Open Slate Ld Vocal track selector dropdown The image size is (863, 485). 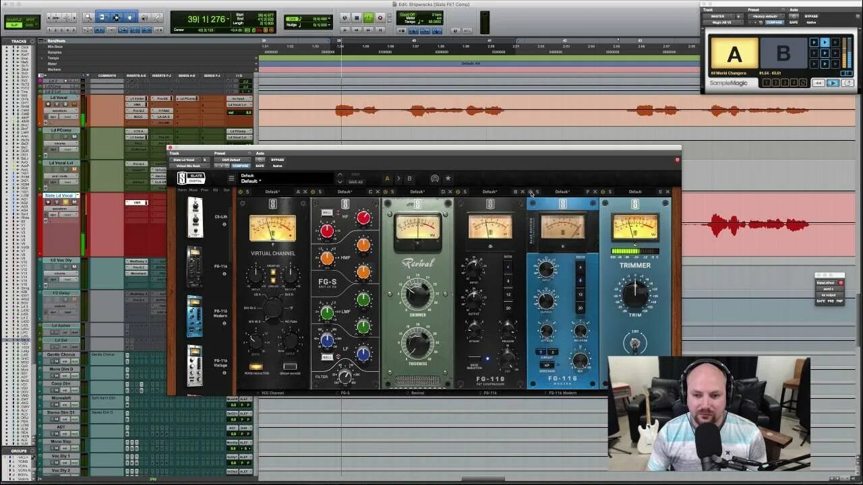click(x=186, y=160)
